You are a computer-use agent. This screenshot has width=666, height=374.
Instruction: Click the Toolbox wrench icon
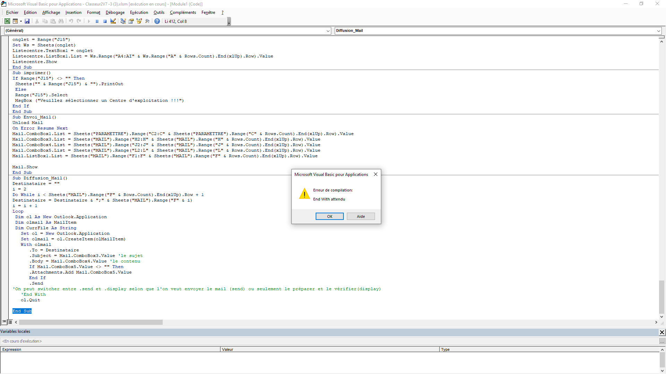pyautogui.click(x=147, y=21)
